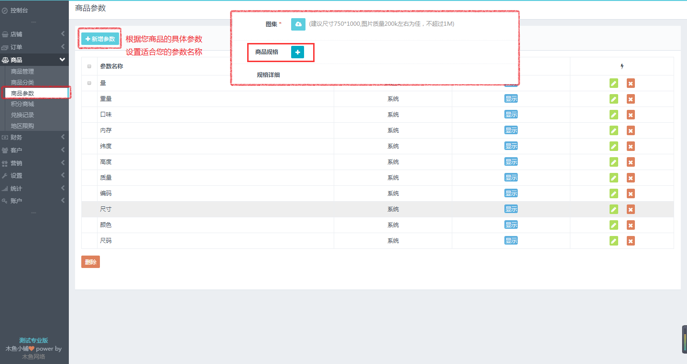Open 商品管理 in the sidebar submenu

[x=22, y=72]
